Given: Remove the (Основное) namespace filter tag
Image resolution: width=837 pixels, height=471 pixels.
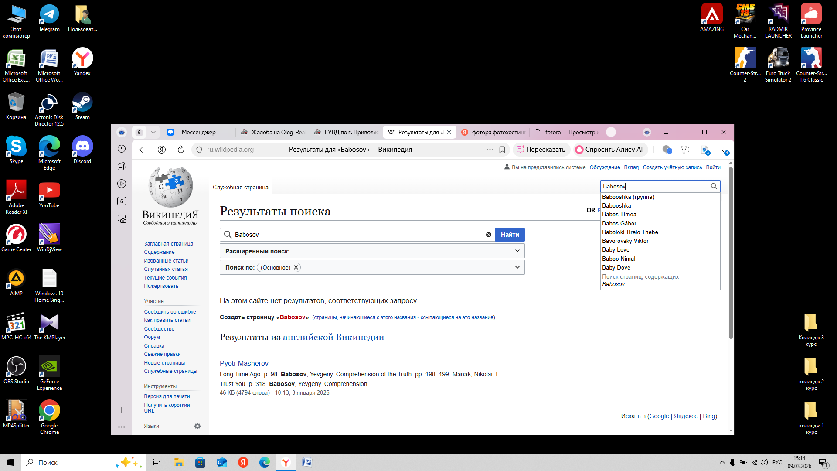Looking at the screenshot, I should coord(296,267).
